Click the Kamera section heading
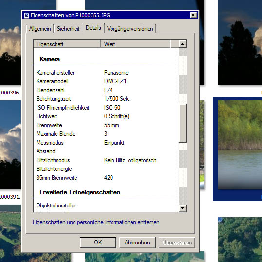262x262 pixels. coord(50,59)
